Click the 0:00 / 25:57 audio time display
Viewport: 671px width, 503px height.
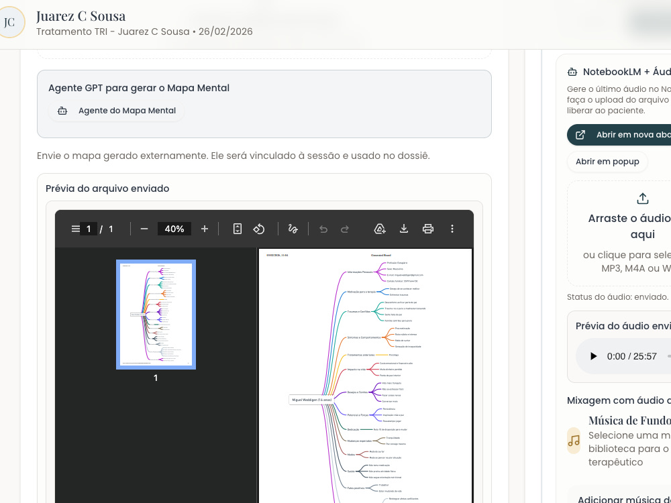(631, 356)
